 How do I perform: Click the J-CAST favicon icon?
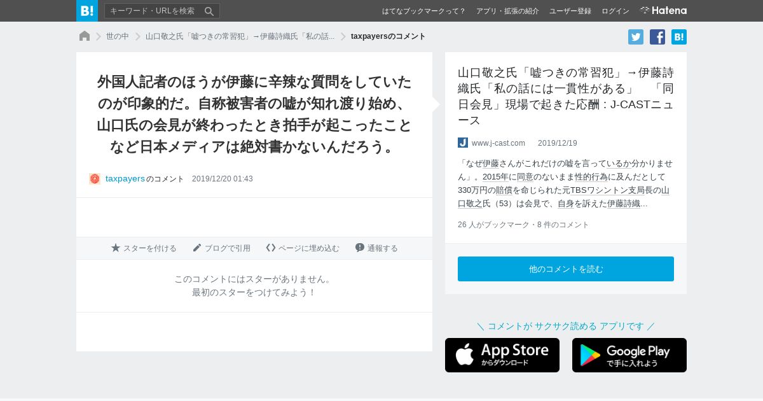463,143
